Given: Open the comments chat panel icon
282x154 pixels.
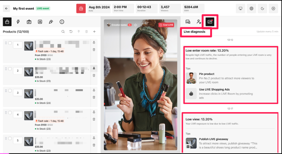Looking at the screenshot, I should (x=188, y=22).
